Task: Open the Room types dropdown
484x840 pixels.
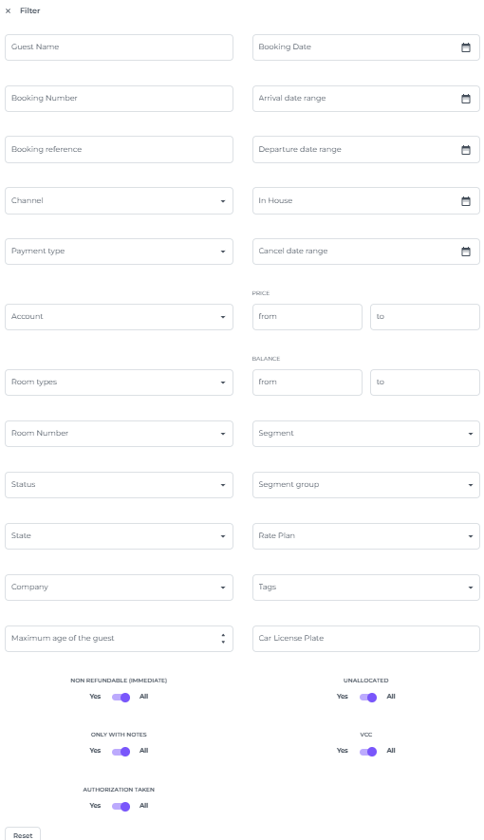Action: (119, 383)
